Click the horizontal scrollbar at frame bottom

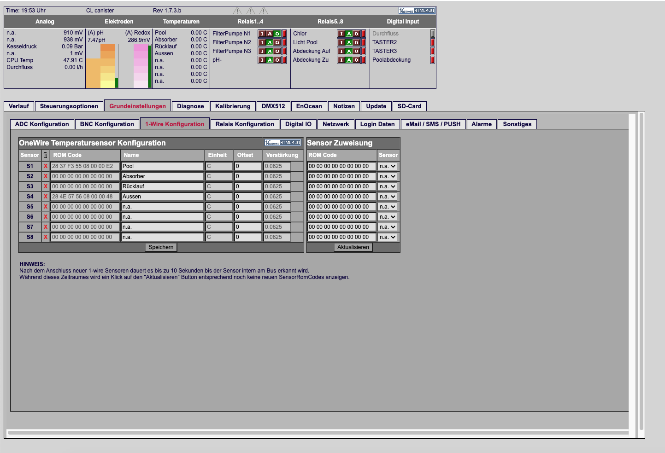(318, 433)
